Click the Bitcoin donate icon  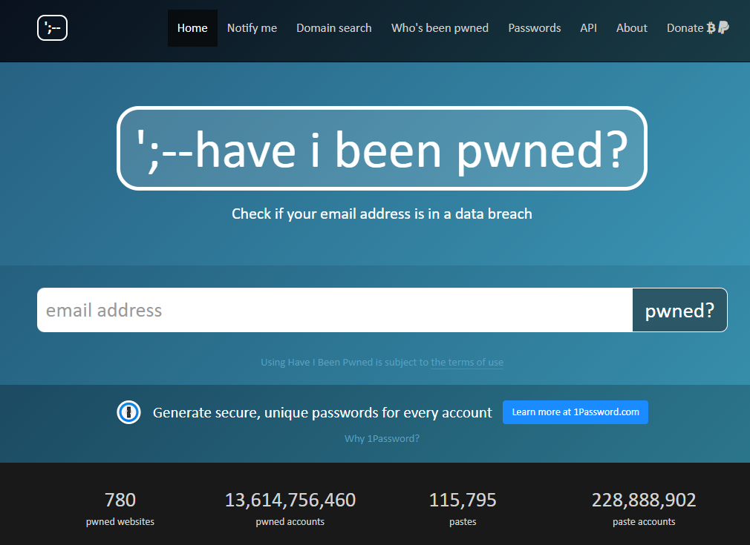[711, 28]
